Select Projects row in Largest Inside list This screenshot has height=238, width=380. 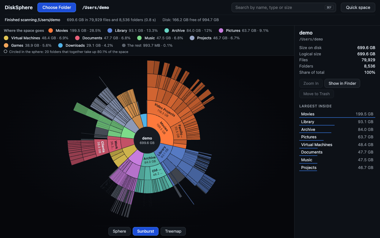[337, 167]
